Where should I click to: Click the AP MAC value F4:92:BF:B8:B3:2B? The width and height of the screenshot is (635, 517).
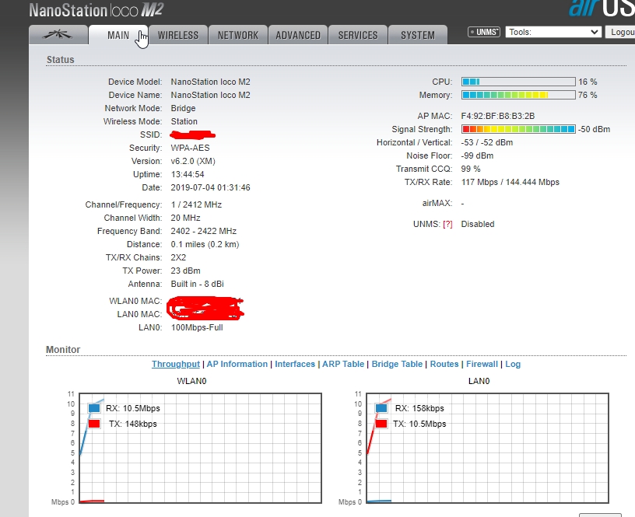(498, 116)
